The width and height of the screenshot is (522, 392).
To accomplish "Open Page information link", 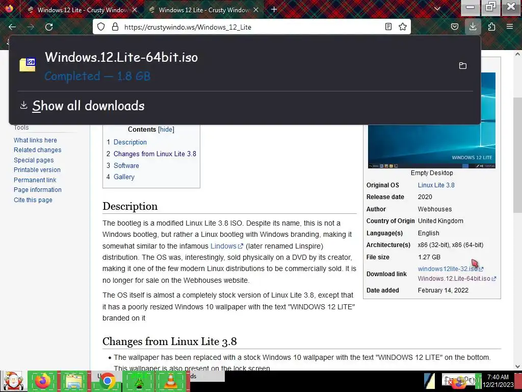I will click(x=38, y=190).
